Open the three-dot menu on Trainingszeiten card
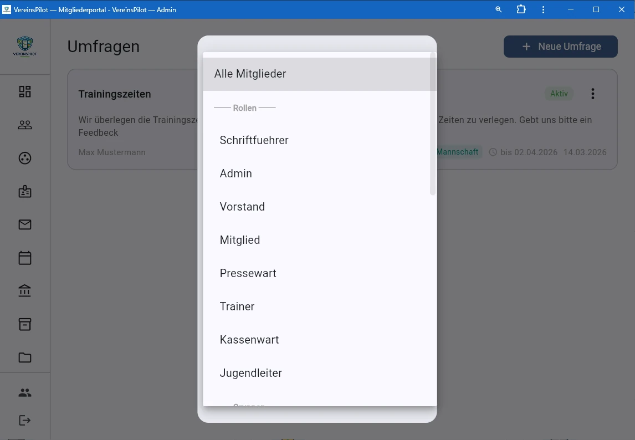Screen dimensions: 635x440 [x=593, y=94]
